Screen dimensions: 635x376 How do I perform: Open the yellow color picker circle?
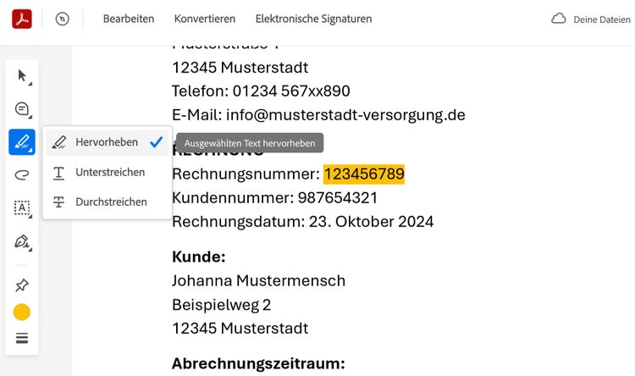pyautogui.click(x=22, y=312)
